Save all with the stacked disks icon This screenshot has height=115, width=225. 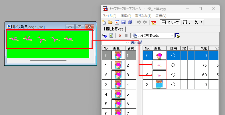click(x=130, y=22)
